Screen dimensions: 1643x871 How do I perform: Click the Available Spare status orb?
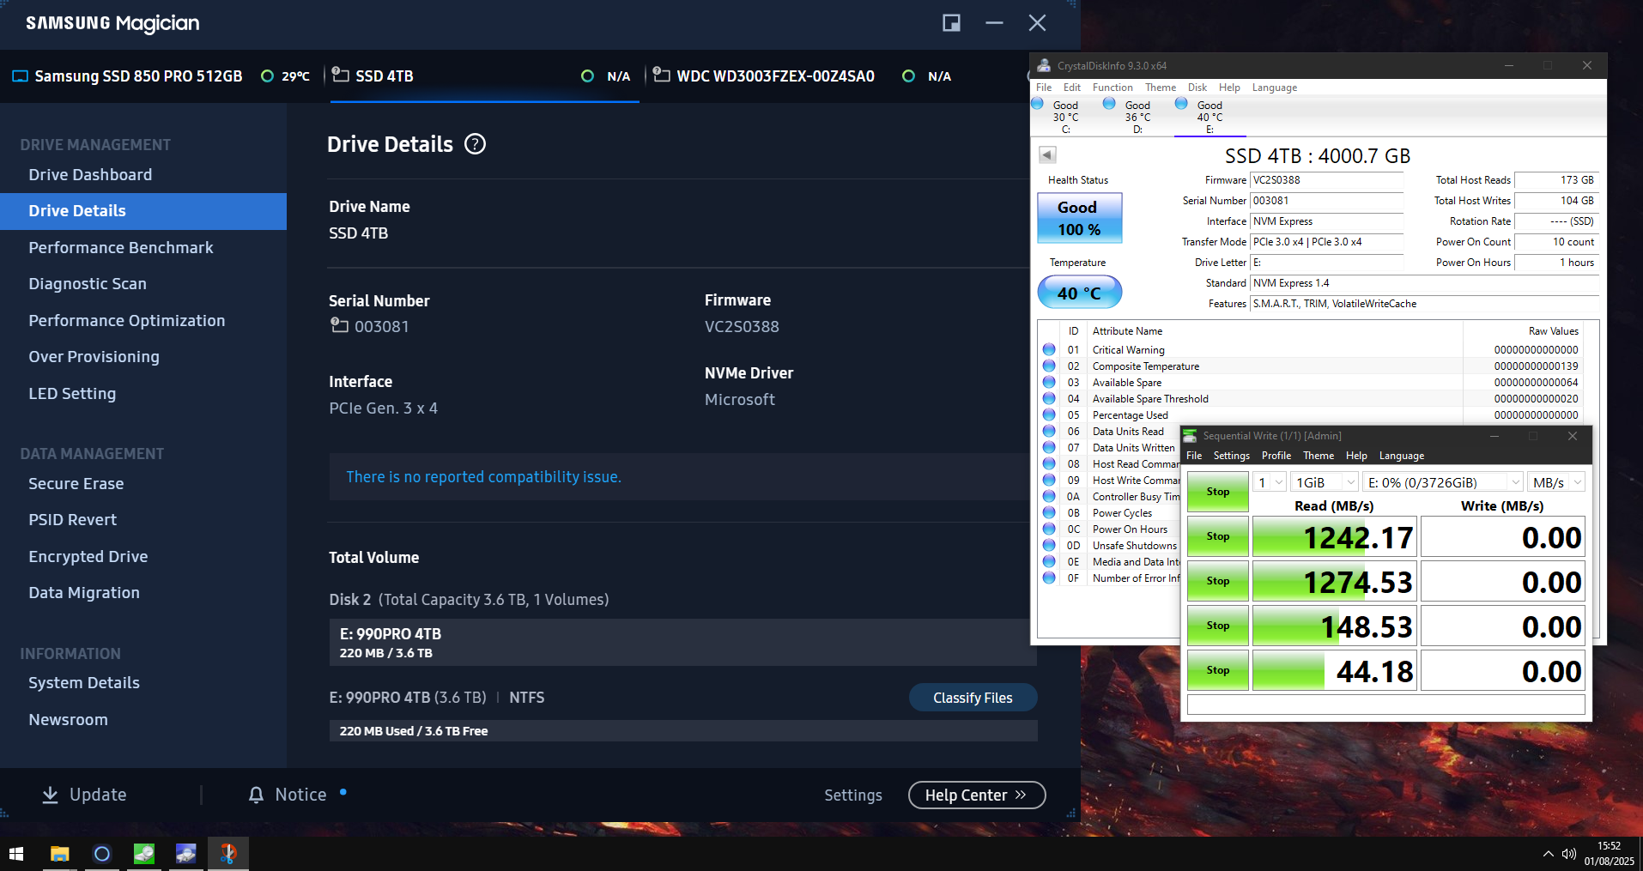tap(1049, 382)
